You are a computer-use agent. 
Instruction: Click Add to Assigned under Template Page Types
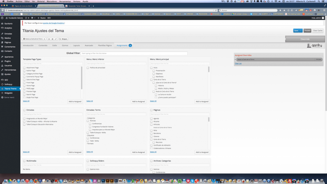pos(75,101)
